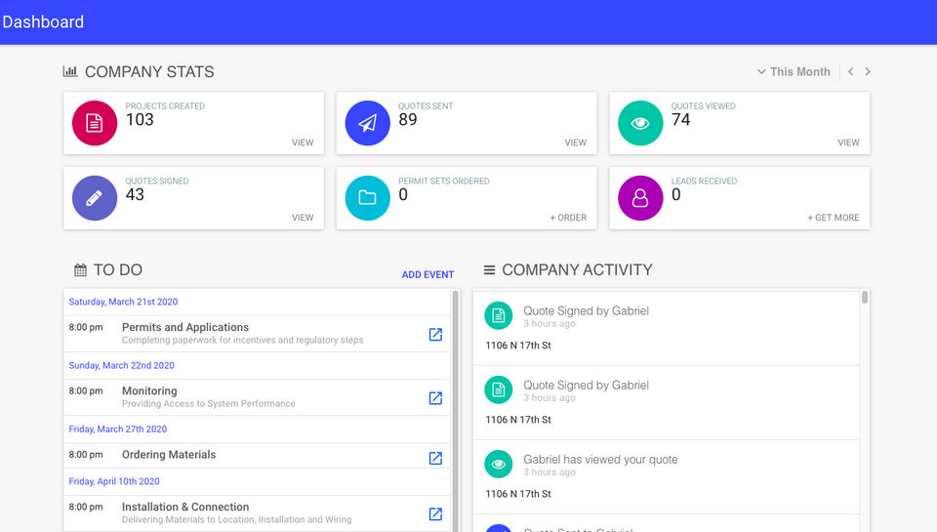Viewport: 937px width, 532px height.
Task: Click Delivering Materials to Location description
Action: tap(236, 520)
